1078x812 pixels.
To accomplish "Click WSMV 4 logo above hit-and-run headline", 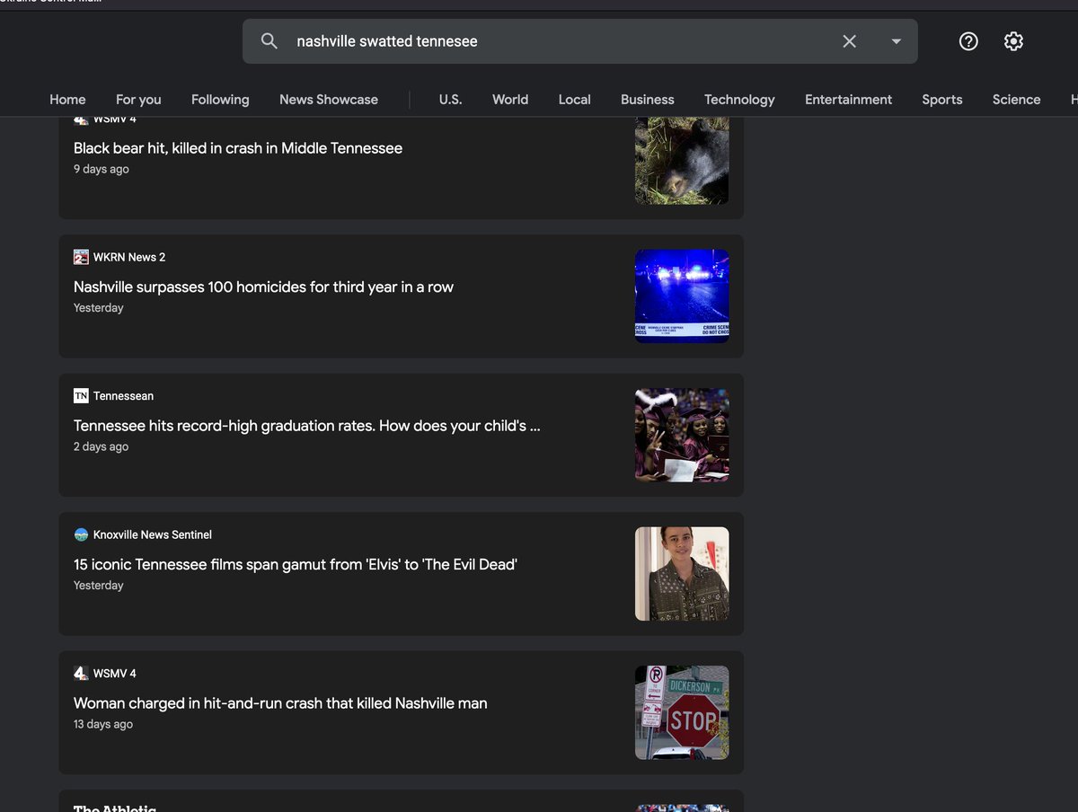I will (x=81, y=674).
